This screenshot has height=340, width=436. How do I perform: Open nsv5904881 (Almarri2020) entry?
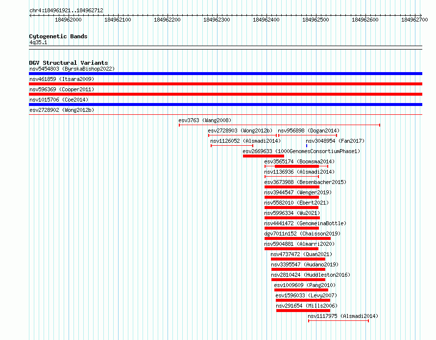(299, 244)
